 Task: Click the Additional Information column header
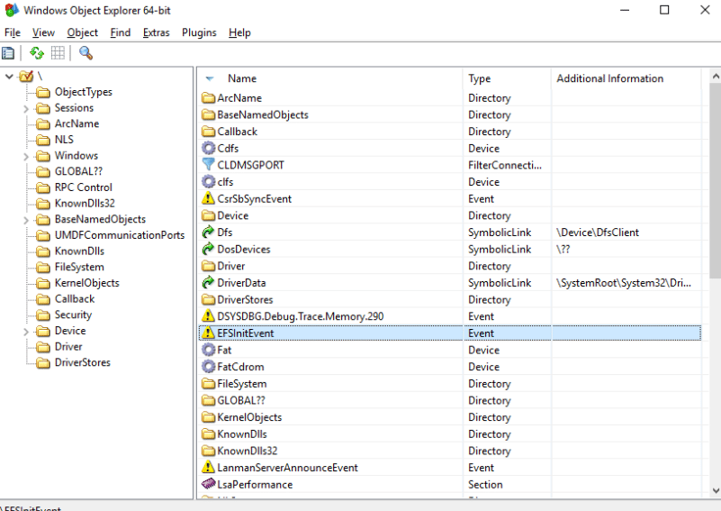[609, 78]
